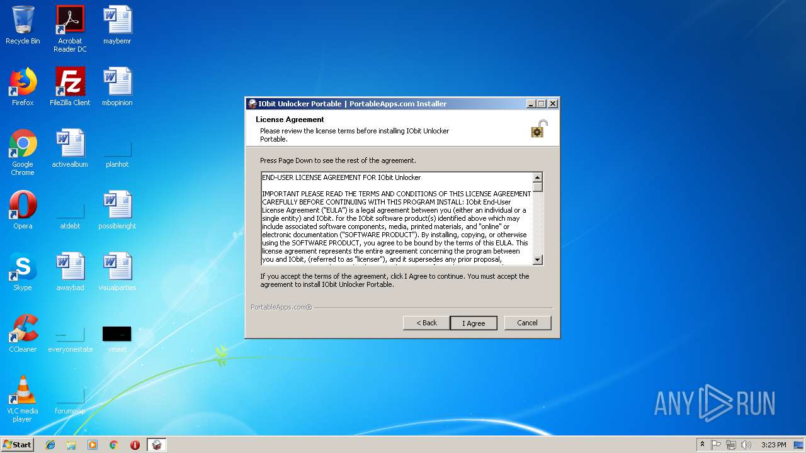The height and width of the screenshot is (453, 806).
Task: Click the license scrollbar thumb
Action: click(538, 187)
